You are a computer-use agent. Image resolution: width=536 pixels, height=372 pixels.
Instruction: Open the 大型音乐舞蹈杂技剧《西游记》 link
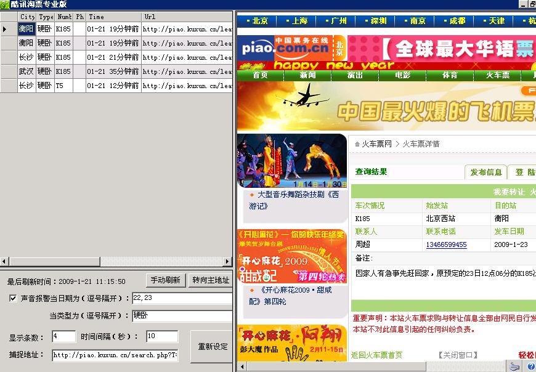coord(294,200)
